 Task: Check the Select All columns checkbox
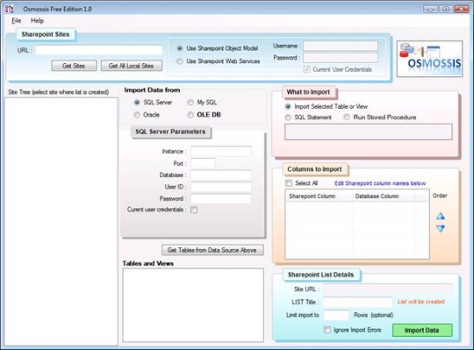click(x=289, y=183)
